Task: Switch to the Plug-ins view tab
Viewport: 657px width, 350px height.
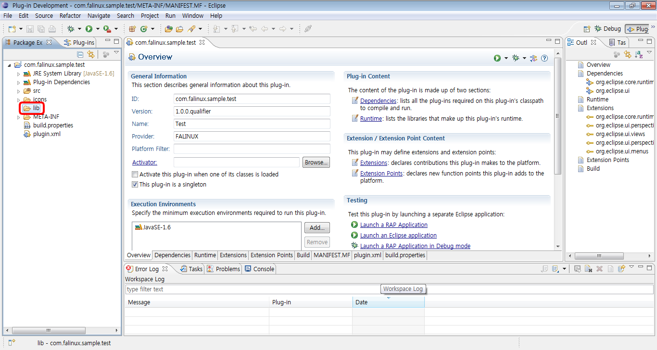Action: click(x=79, y=42)
